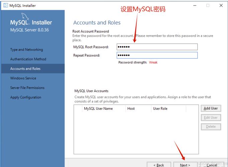The height and width of the screenshot is (167, 228).
Task: Open the Authentication Method step
Action: click(x=28, y=59)
